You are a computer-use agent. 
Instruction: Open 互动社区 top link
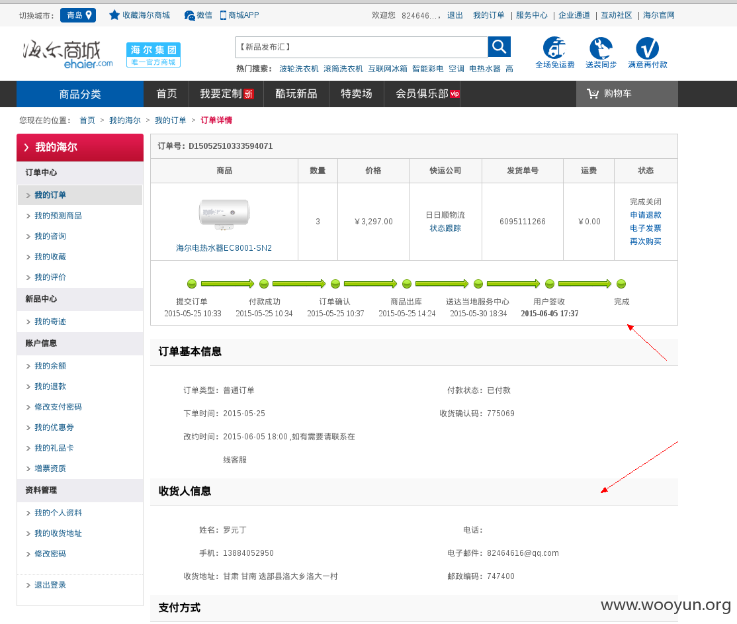point(616,15)
